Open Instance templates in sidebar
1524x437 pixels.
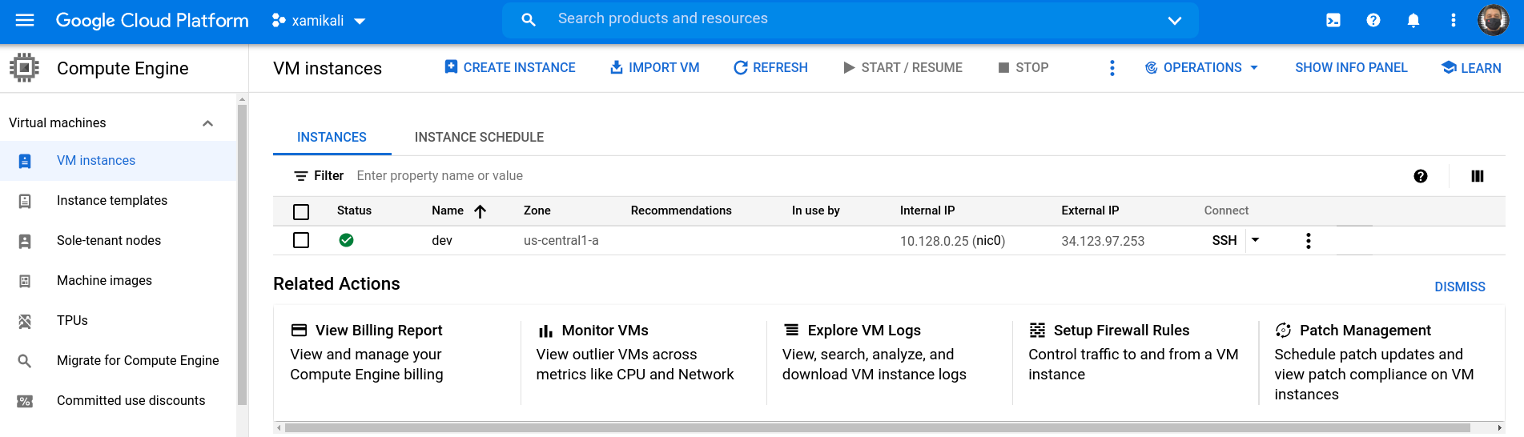point(119,201)
